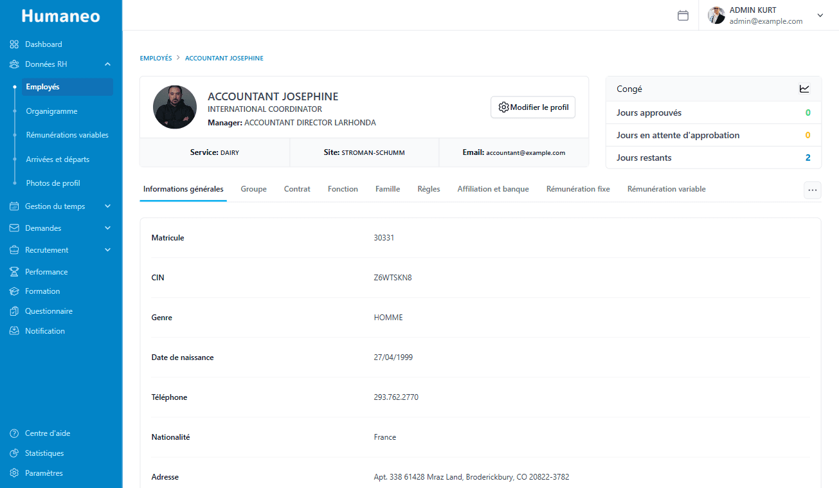Click the employee profile photo
Image resolution: width=839 pixels, height=488 pixels.
tap(175, 107)
